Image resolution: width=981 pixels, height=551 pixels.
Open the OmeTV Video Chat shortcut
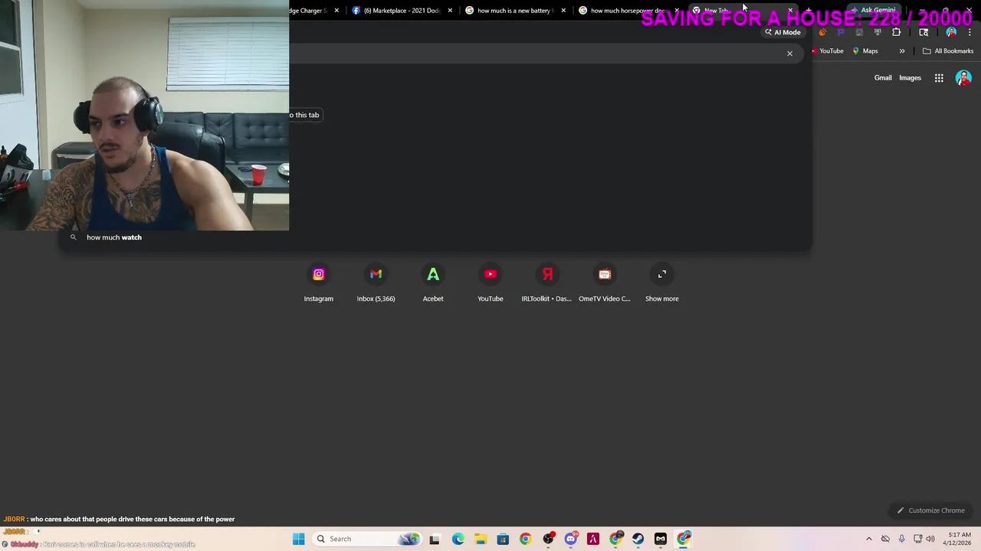(x=605, y=283)
